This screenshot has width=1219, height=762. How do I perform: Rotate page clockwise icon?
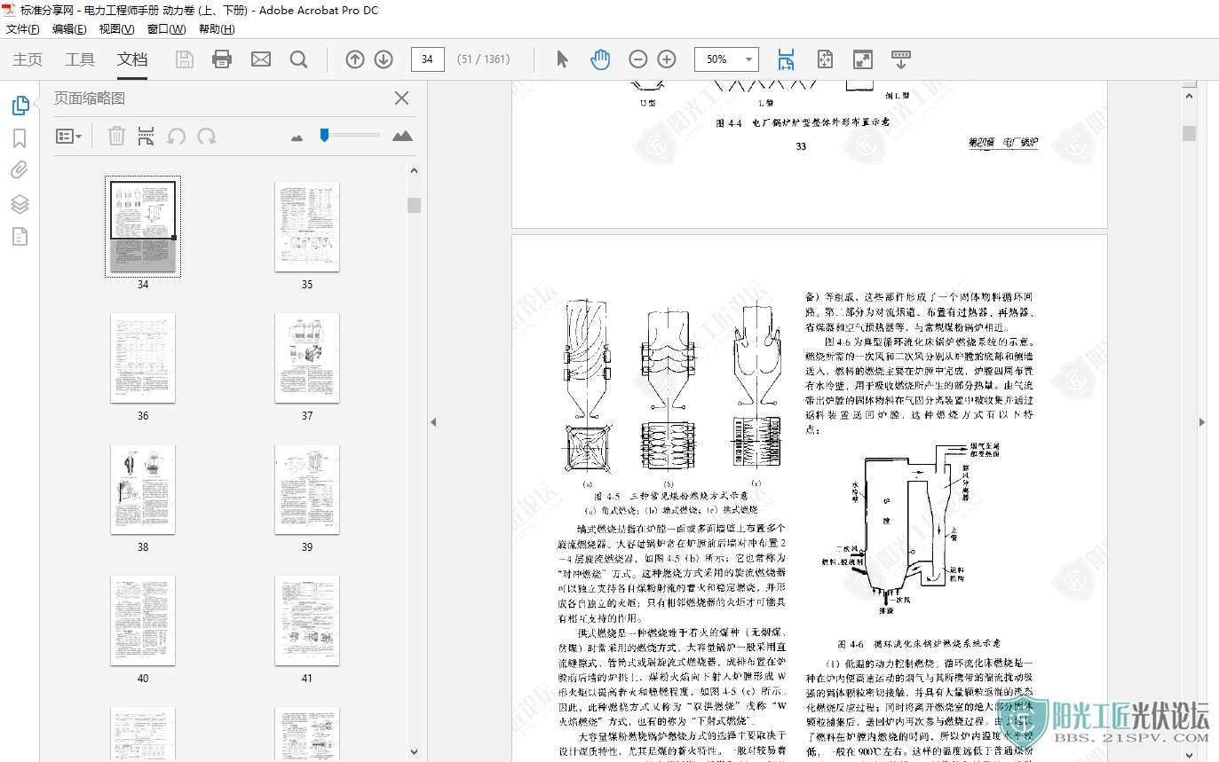point(207,136)
